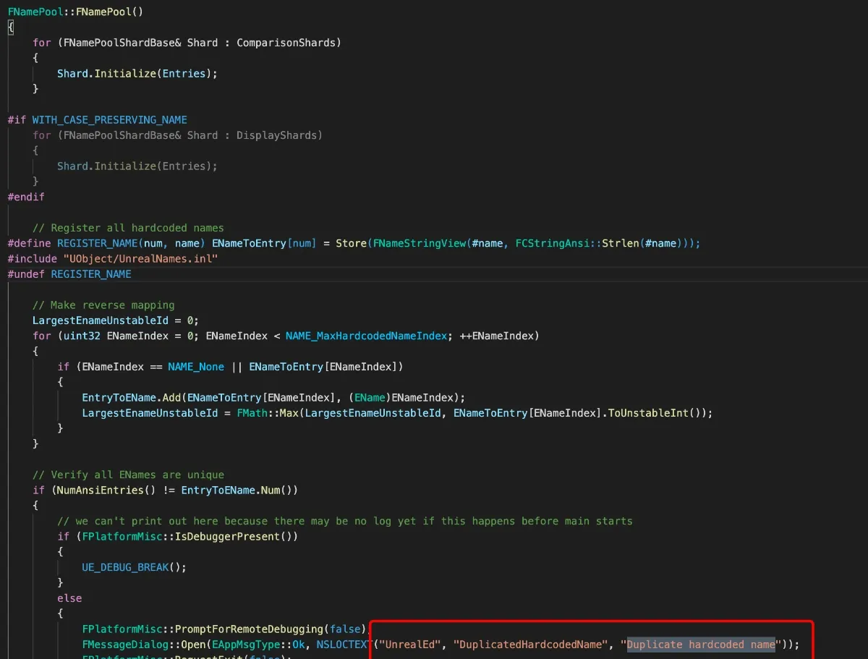The image size is (868, 659).
Task: Click the comment "Verify all ENames are unique"
Action: coord(128,475)
